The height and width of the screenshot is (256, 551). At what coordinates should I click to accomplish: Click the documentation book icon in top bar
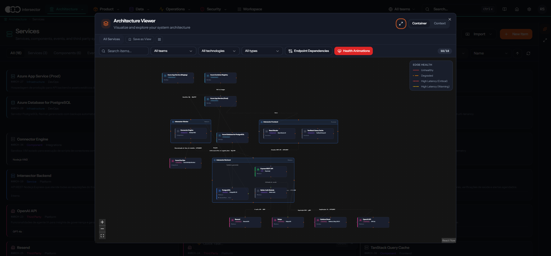[x=505, y=9]
